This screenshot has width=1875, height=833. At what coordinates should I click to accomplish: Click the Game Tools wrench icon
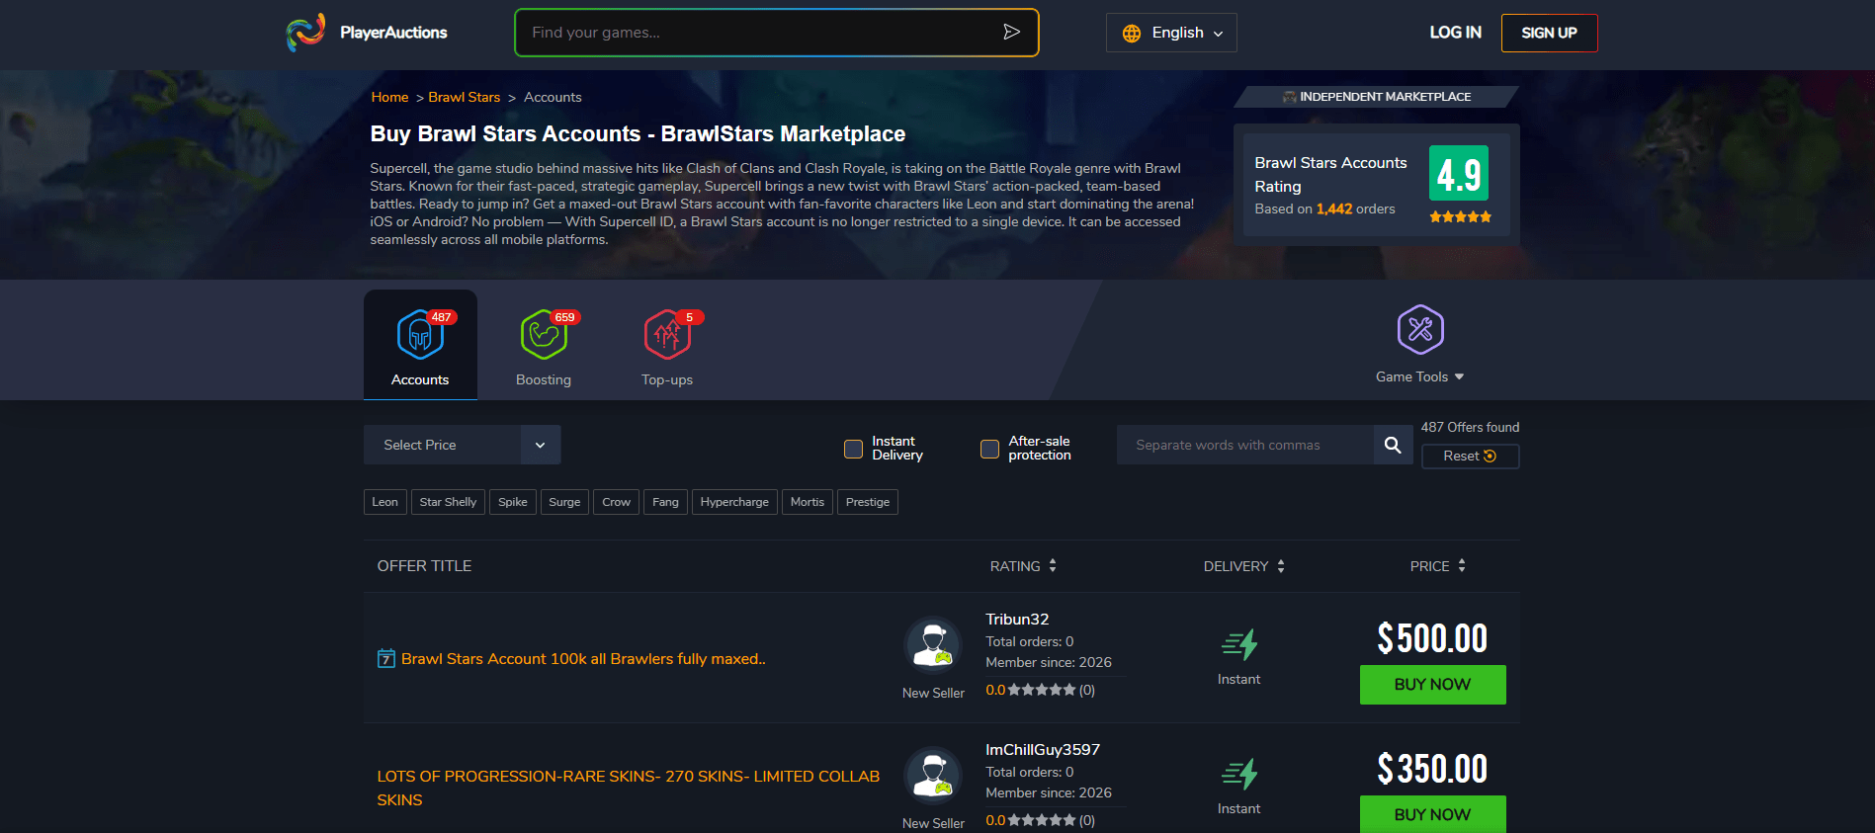tap(1419, 330)
